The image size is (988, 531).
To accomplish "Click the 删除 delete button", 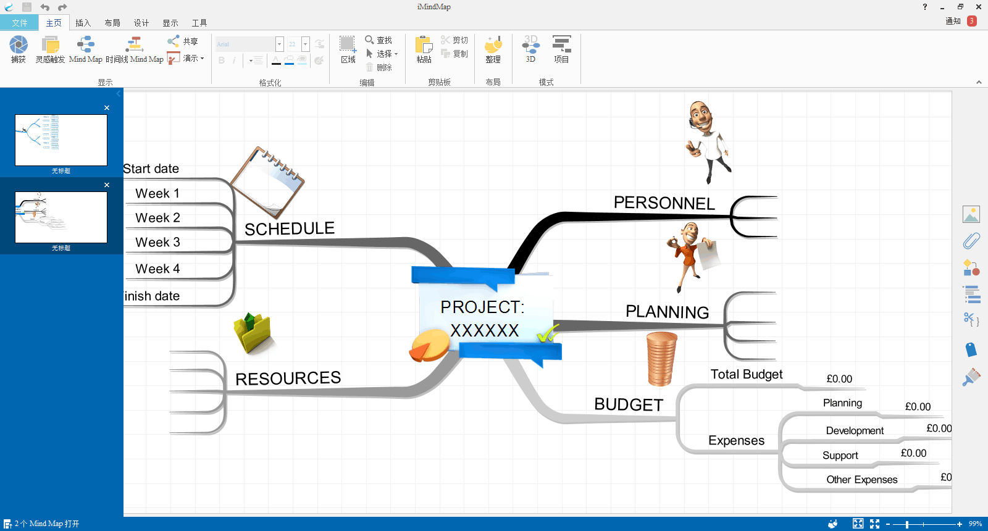I will pos(379,67).
